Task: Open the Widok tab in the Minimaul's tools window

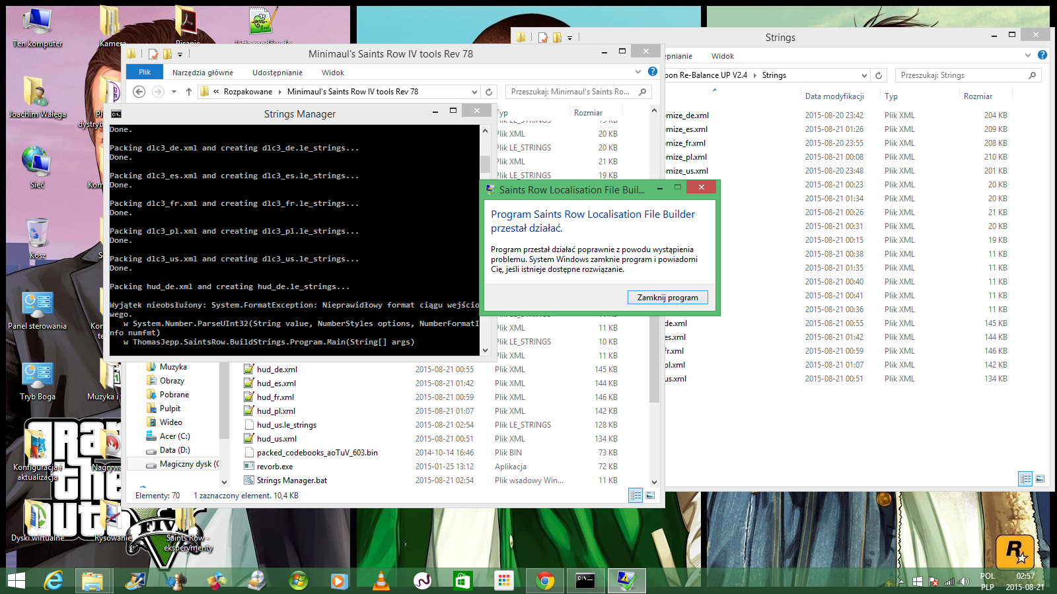Action: [x=333, y=73]
